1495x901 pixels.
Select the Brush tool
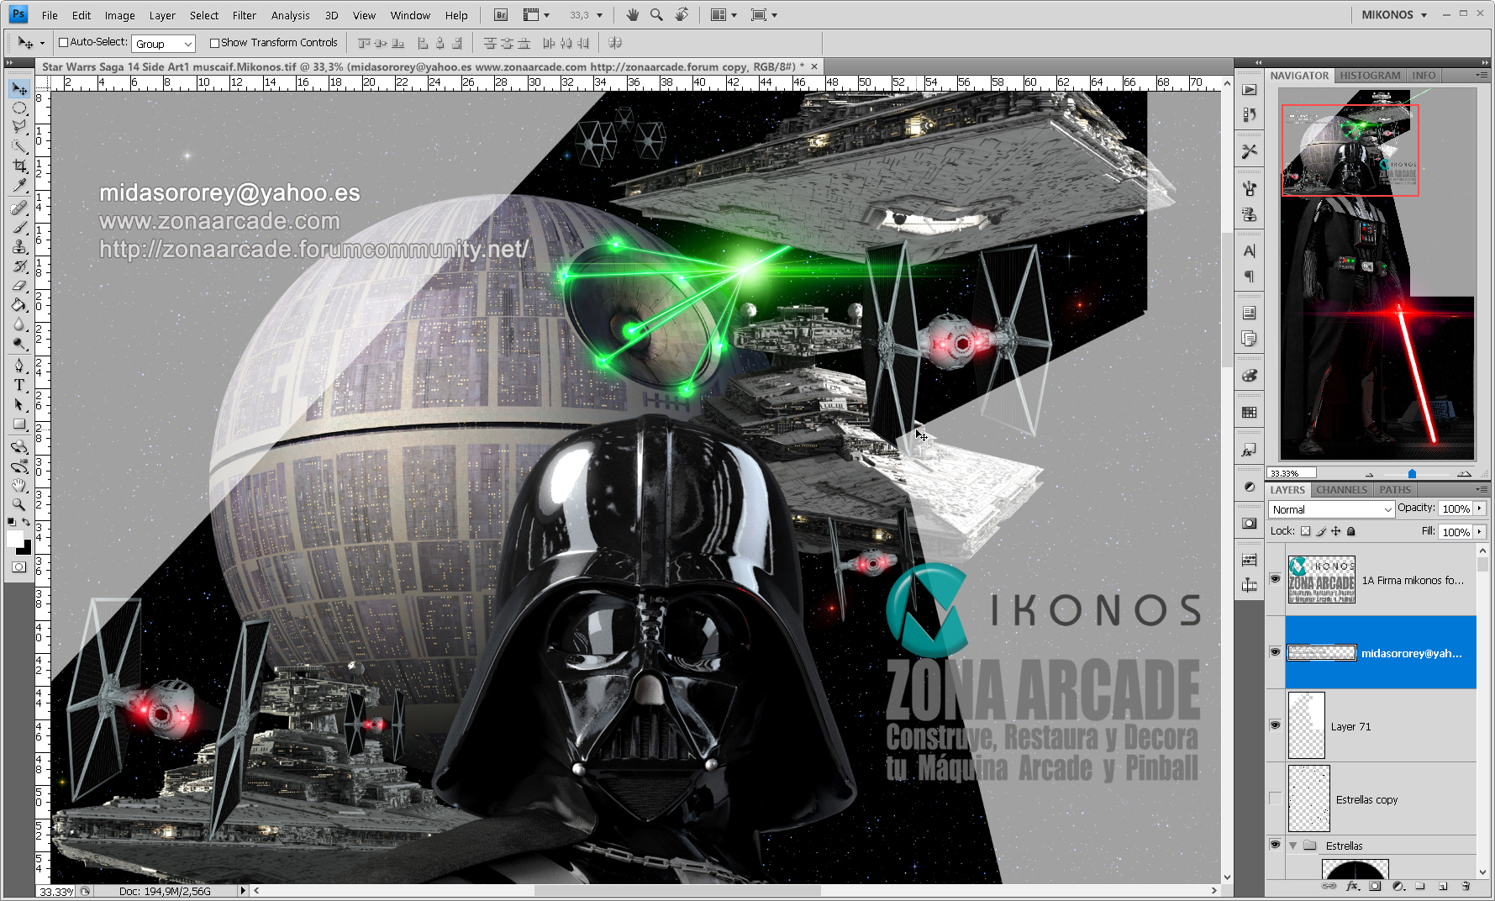coord(19,227)
